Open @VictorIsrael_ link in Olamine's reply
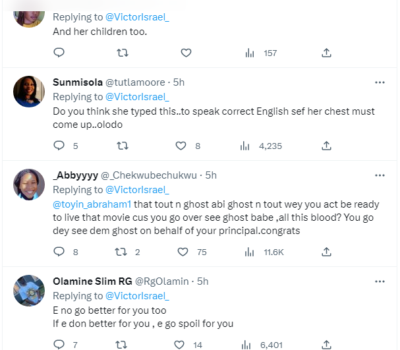400x350 pixels. pos(137,296)
